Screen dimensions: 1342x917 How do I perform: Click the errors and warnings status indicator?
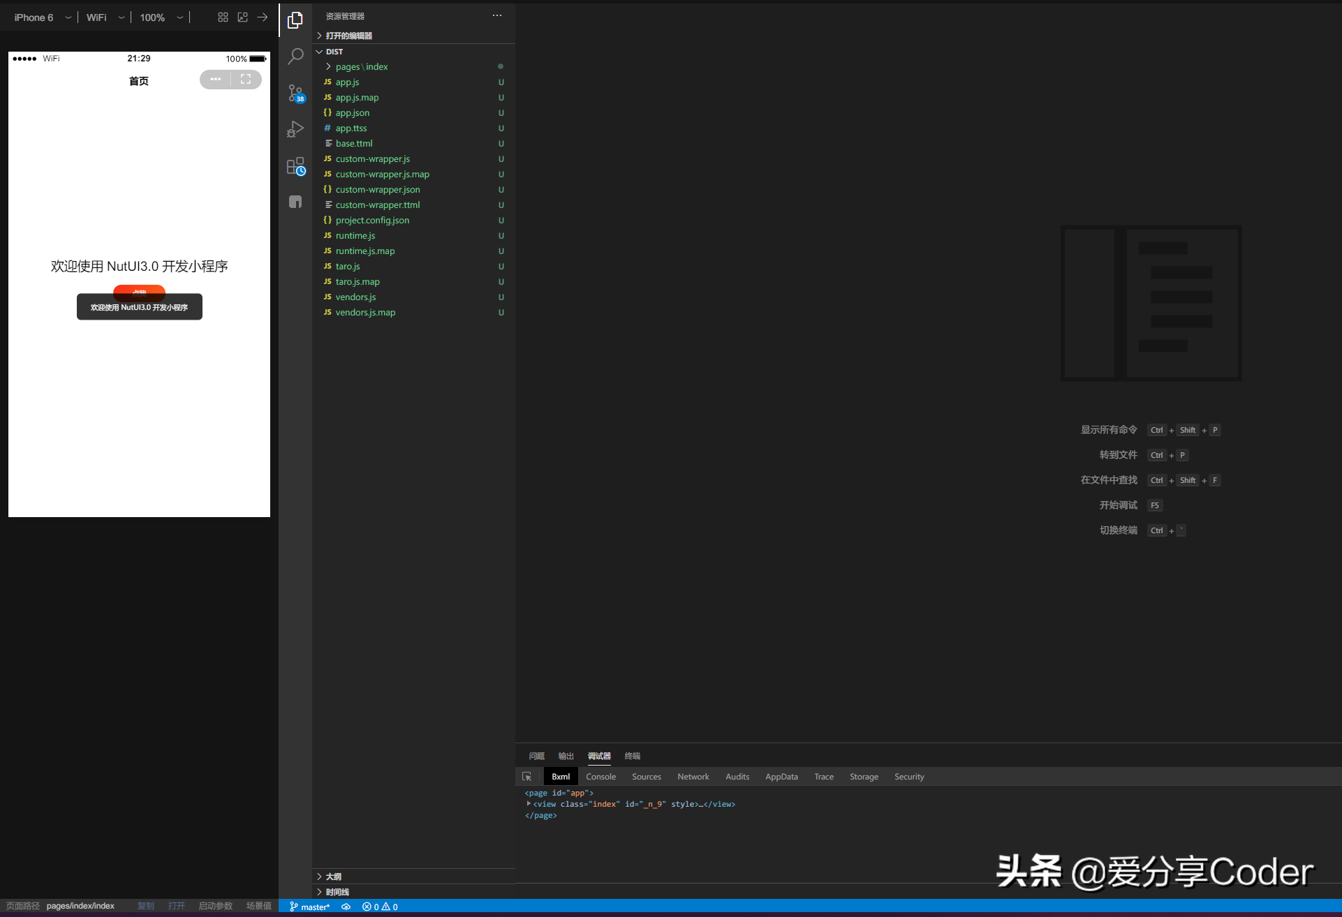[380, 907]
